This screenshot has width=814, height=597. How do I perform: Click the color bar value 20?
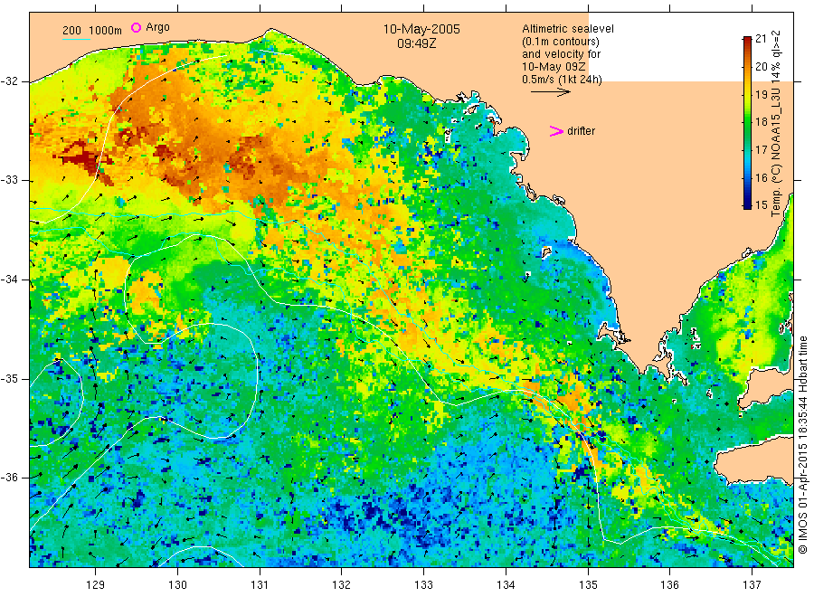(761, 66)
